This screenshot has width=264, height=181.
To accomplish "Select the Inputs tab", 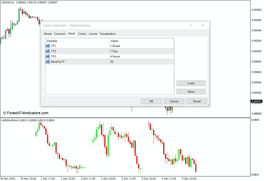I will click(x=71, y=33).
